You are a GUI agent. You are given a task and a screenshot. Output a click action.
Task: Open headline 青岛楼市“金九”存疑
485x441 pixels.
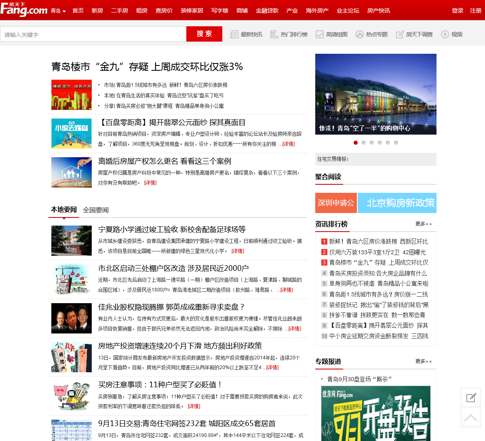[x=147, y=67]
